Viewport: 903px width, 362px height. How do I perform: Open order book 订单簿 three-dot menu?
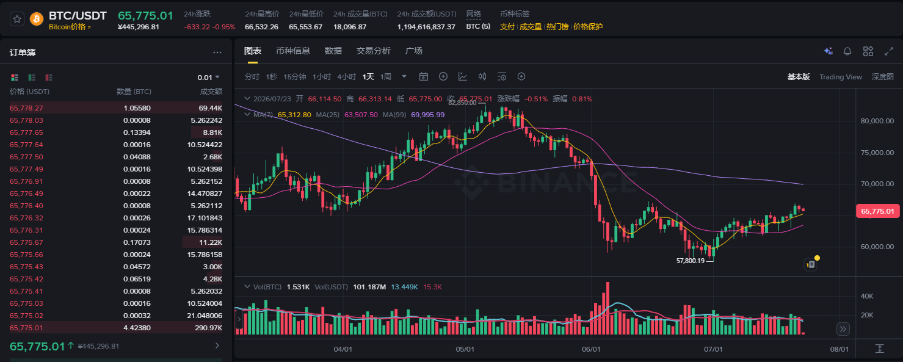[217, 52]
